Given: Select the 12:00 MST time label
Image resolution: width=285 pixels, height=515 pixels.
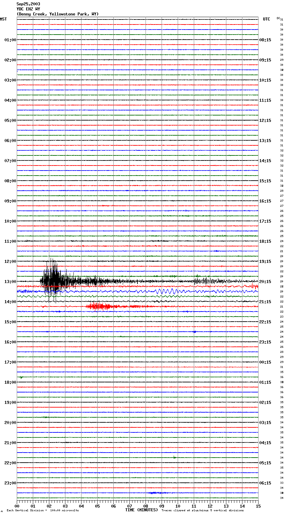Looking at the screenshot, I should (x=10, y=262).
